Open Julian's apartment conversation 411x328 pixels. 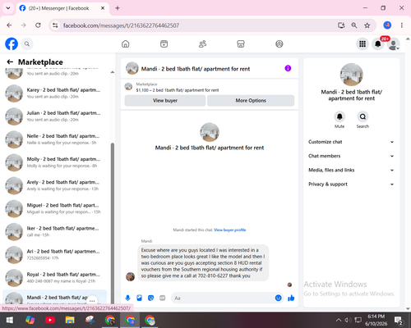55,116
